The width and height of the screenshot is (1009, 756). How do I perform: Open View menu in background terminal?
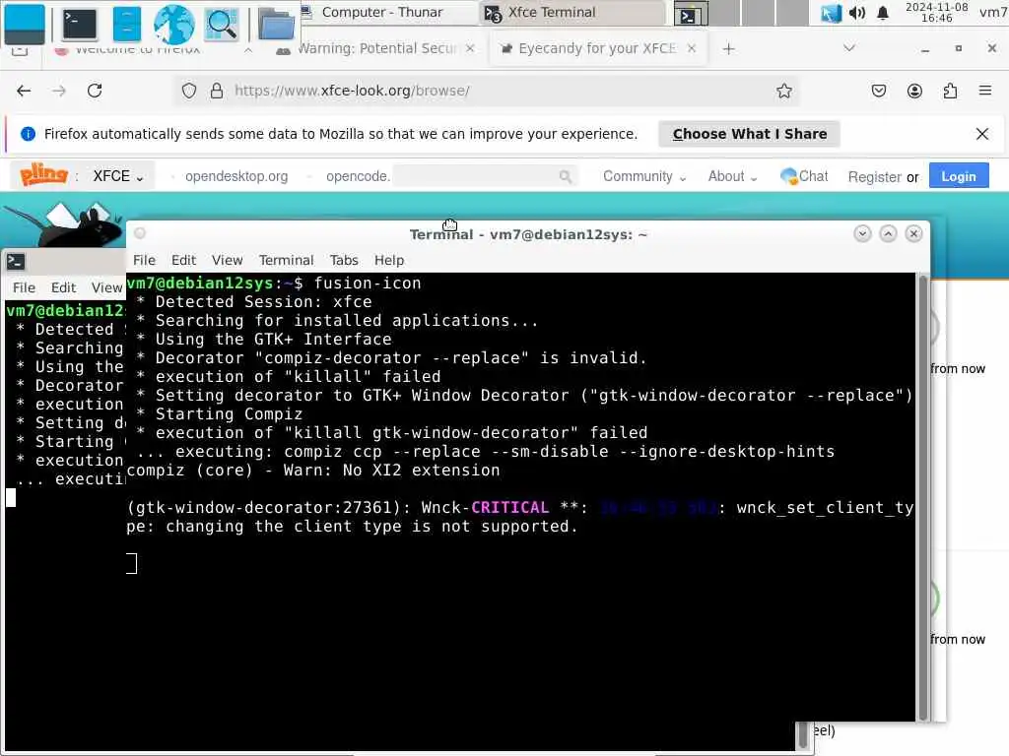pyautogui.click(x=106, y=288)
